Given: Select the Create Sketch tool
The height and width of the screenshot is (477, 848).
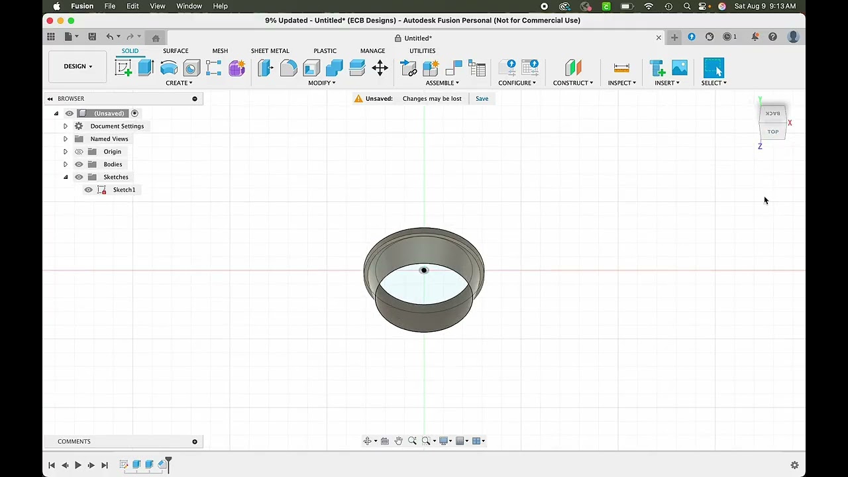Looking at the screenshot, I should [x=123, y=68].
